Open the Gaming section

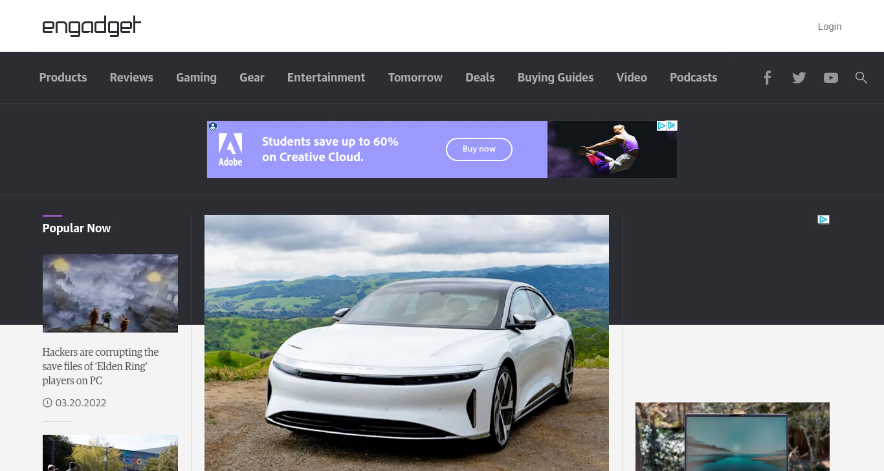(196, 78)
